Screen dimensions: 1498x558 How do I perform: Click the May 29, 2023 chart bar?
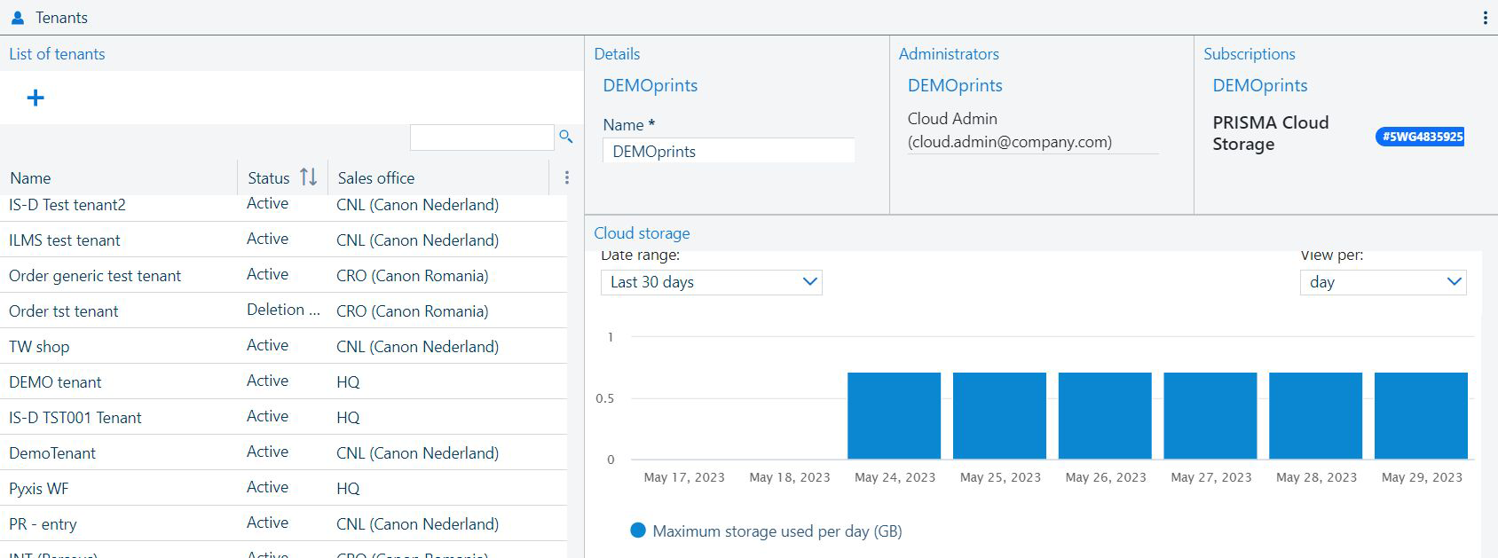(x=1420, y=415)
